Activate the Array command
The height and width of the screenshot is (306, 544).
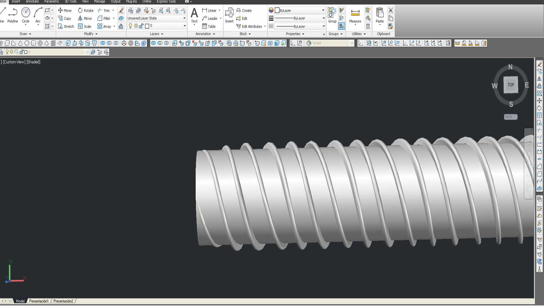click(104, 26)
